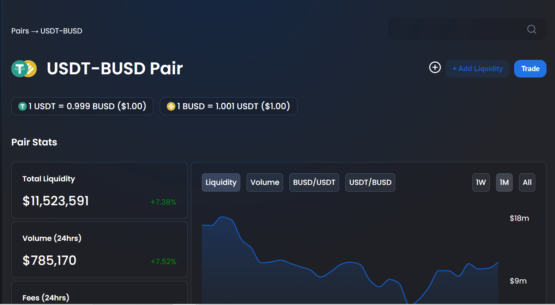Switch chart to the Liquidity tab

pyautogui.click(x=221, y=182)
